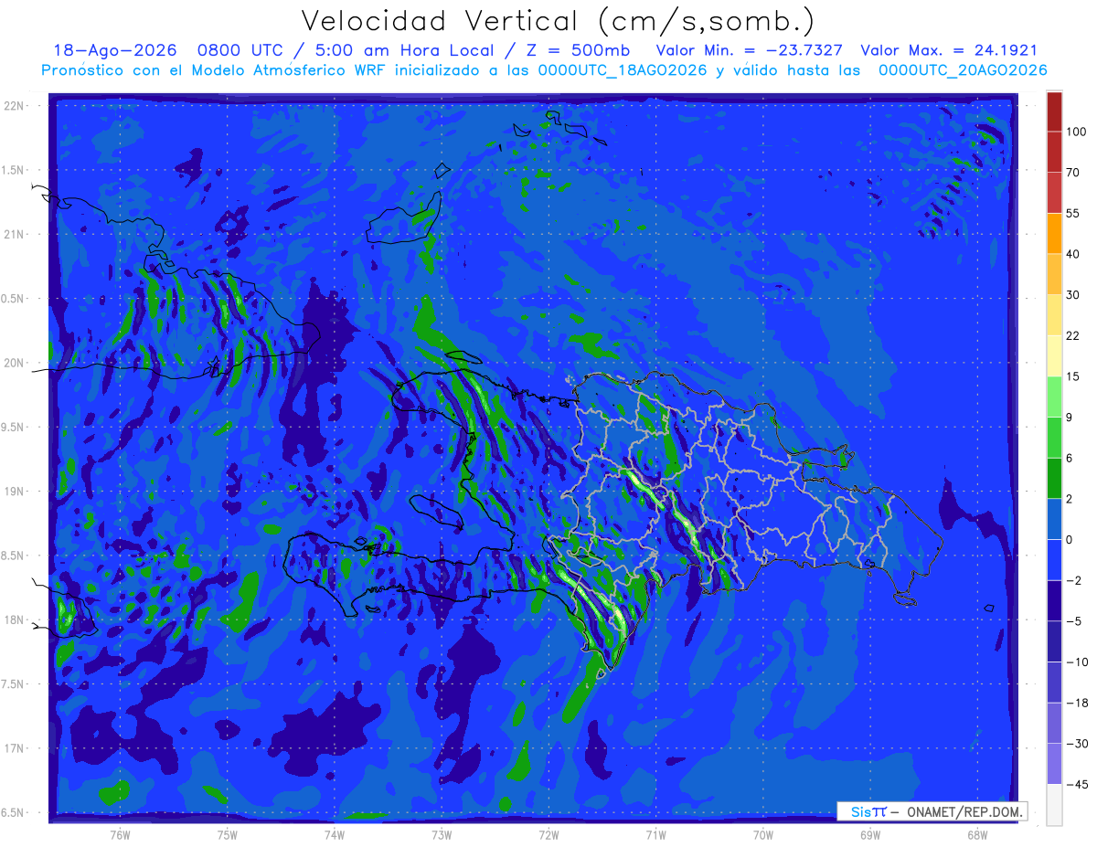Click the latitude label "21N"
This screenshot has height=847, width=1097.
point(13,235)
